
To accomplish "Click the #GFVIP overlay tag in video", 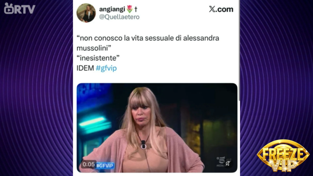I will tap(105, 165).
